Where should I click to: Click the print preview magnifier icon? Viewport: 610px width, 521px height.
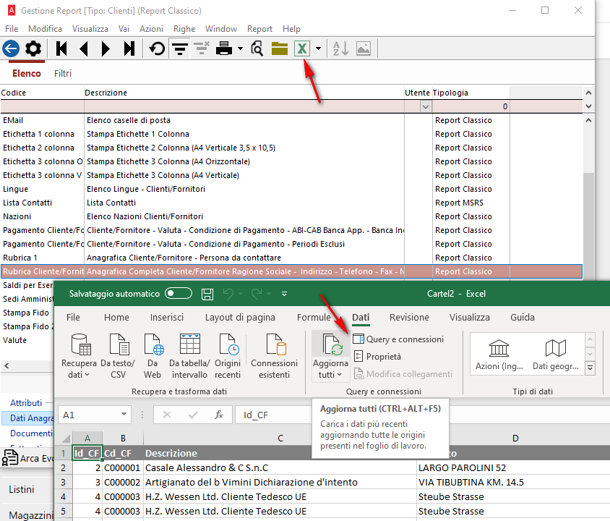257,48
